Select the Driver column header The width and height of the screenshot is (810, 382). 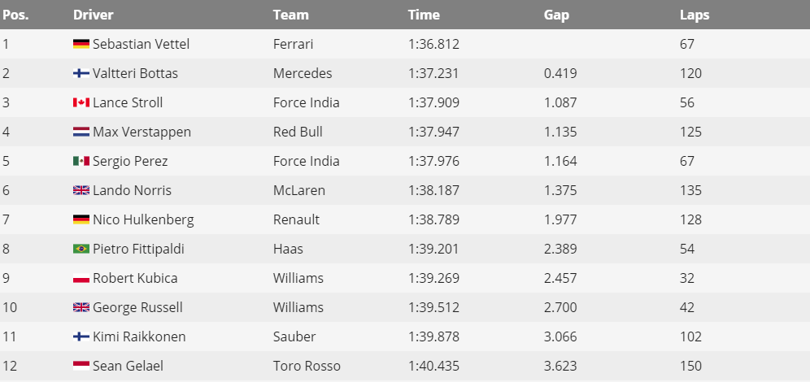93,15
